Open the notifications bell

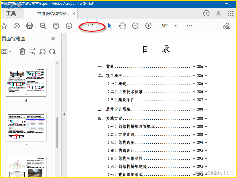tap(218, 13)
